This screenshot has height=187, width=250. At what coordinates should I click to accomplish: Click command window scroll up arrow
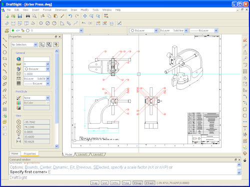[239, 165]
